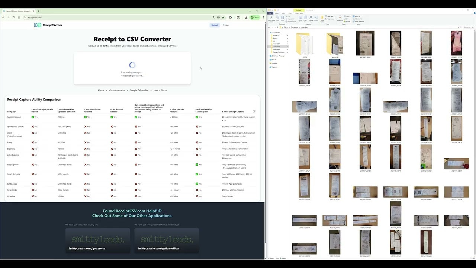The image size is (476, 268).
Task: Switch to the Pricing tab
Action: 226,25
